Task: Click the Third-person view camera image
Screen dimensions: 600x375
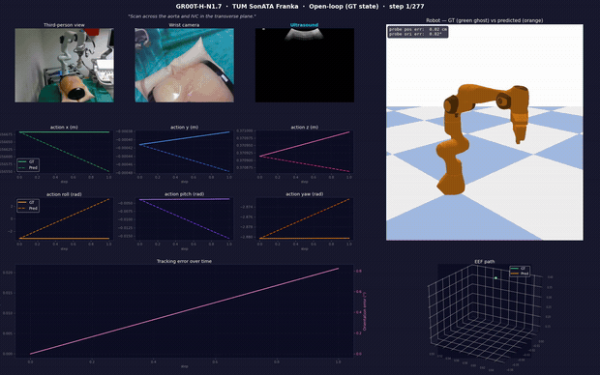Action: point(64,65)
